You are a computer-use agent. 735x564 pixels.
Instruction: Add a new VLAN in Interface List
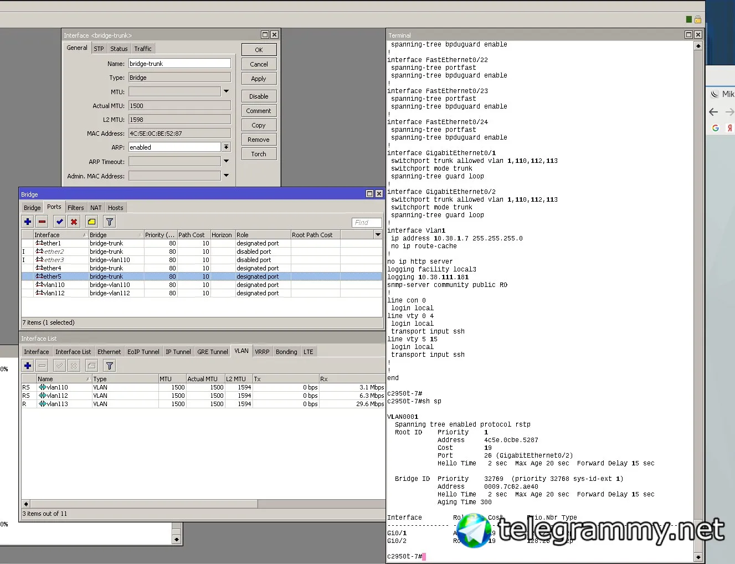pos(28,366)
